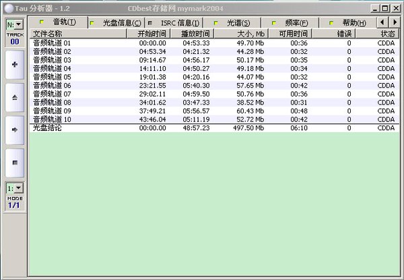The height and width of the screenshot is (280, 404).
Task: Select row 音频轨道 02
Action: (x=214, y=51)
